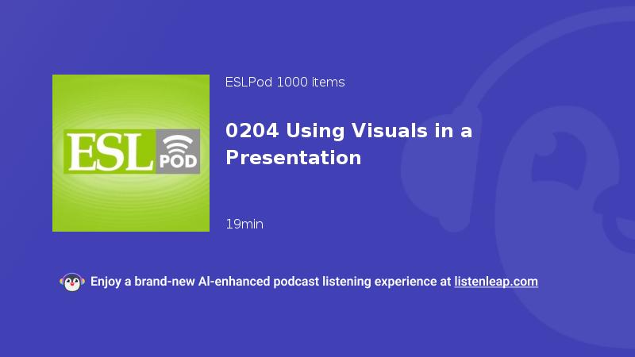This screenshot has height=357, width=635.
Task: Click the "ESLPod 1000 items" text
Action: (285, 83)
